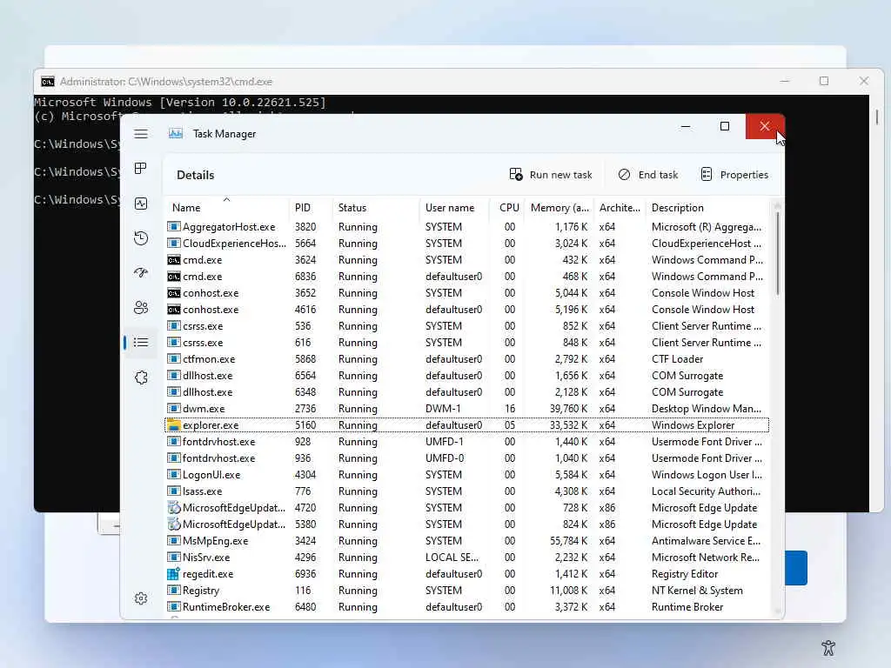Open Task Manager hamburger navigation menu
Image resolution: width=891 pixels, height=668 pixels.
point(141,134)
